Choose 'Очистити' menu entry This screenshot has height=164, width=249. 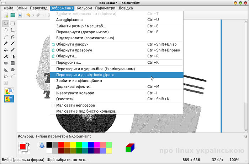coord(117,99)
